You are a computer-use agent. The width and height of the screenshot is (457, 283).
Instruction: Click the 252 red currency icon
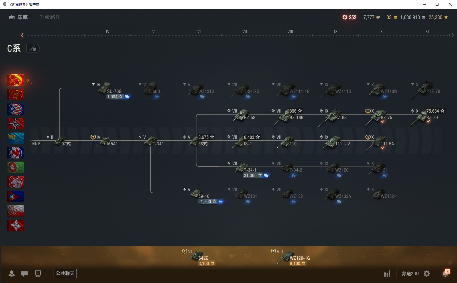click(345, 17)
